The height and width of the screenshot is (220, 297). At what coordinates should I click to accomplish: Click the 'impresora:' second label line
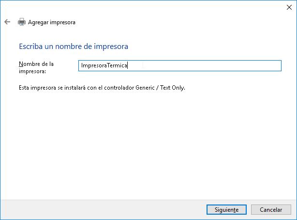pos(32,71)
